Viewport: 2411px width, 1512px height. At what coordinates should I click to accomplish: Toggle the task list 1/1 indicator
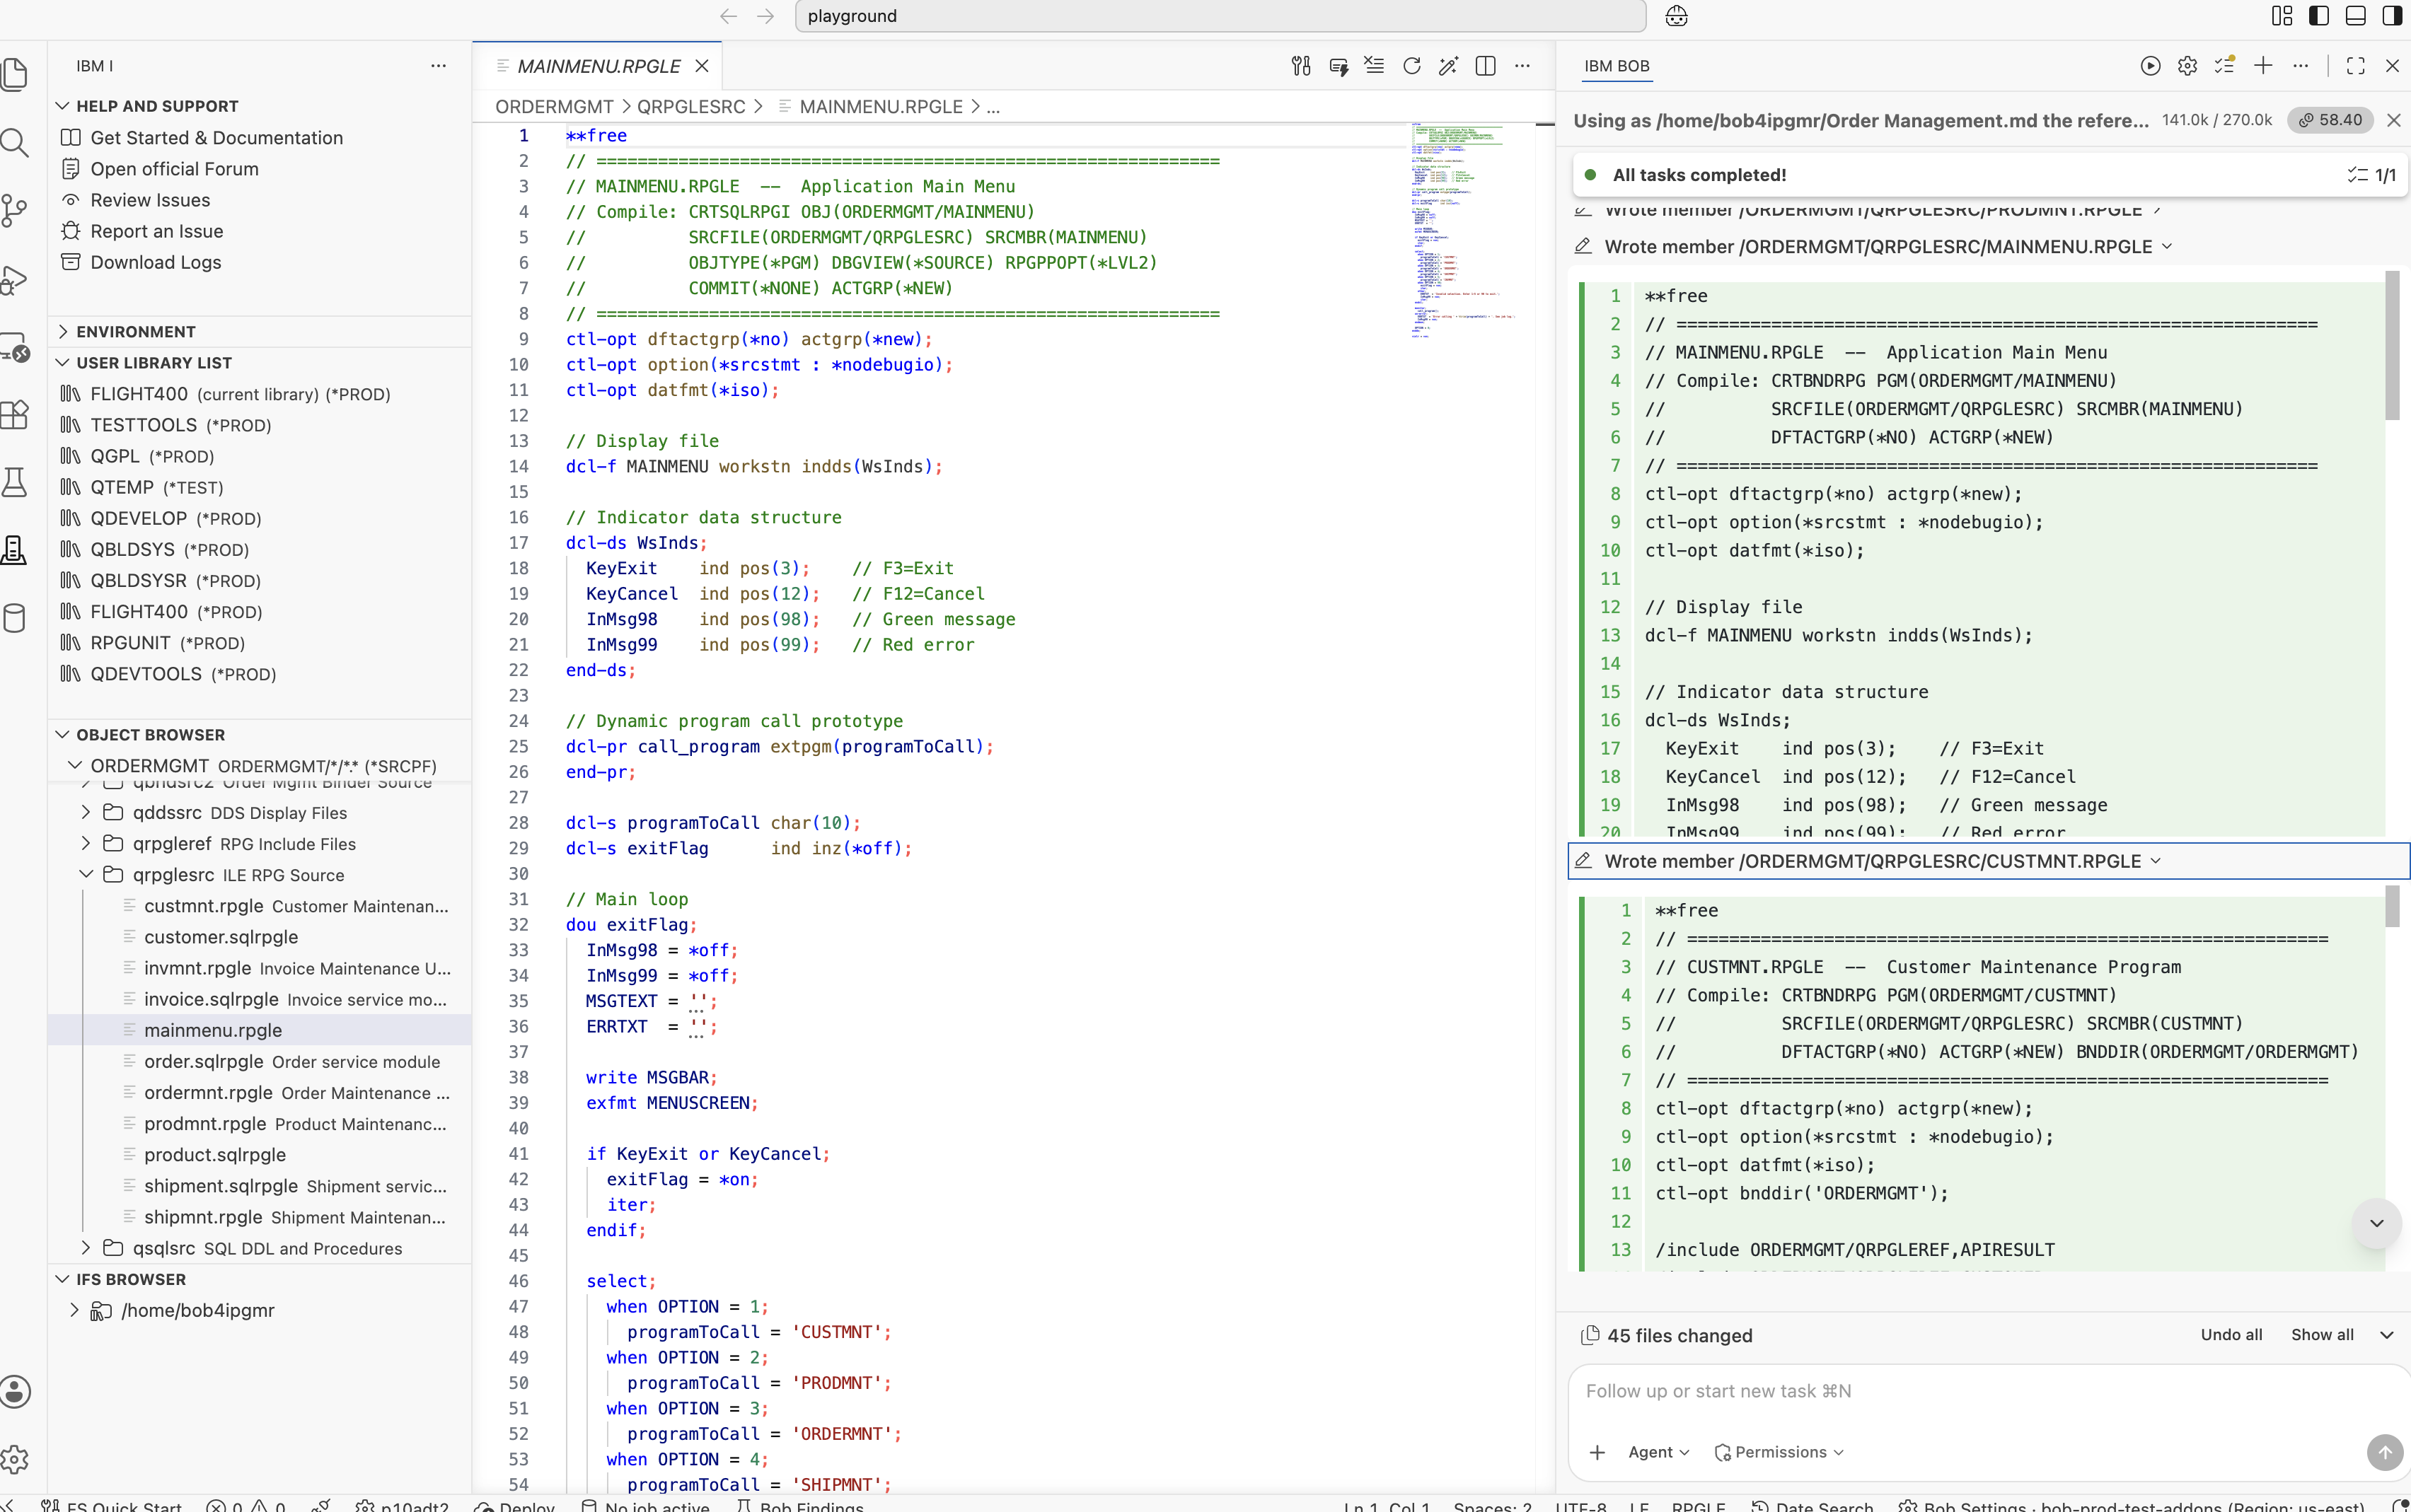2371,175
